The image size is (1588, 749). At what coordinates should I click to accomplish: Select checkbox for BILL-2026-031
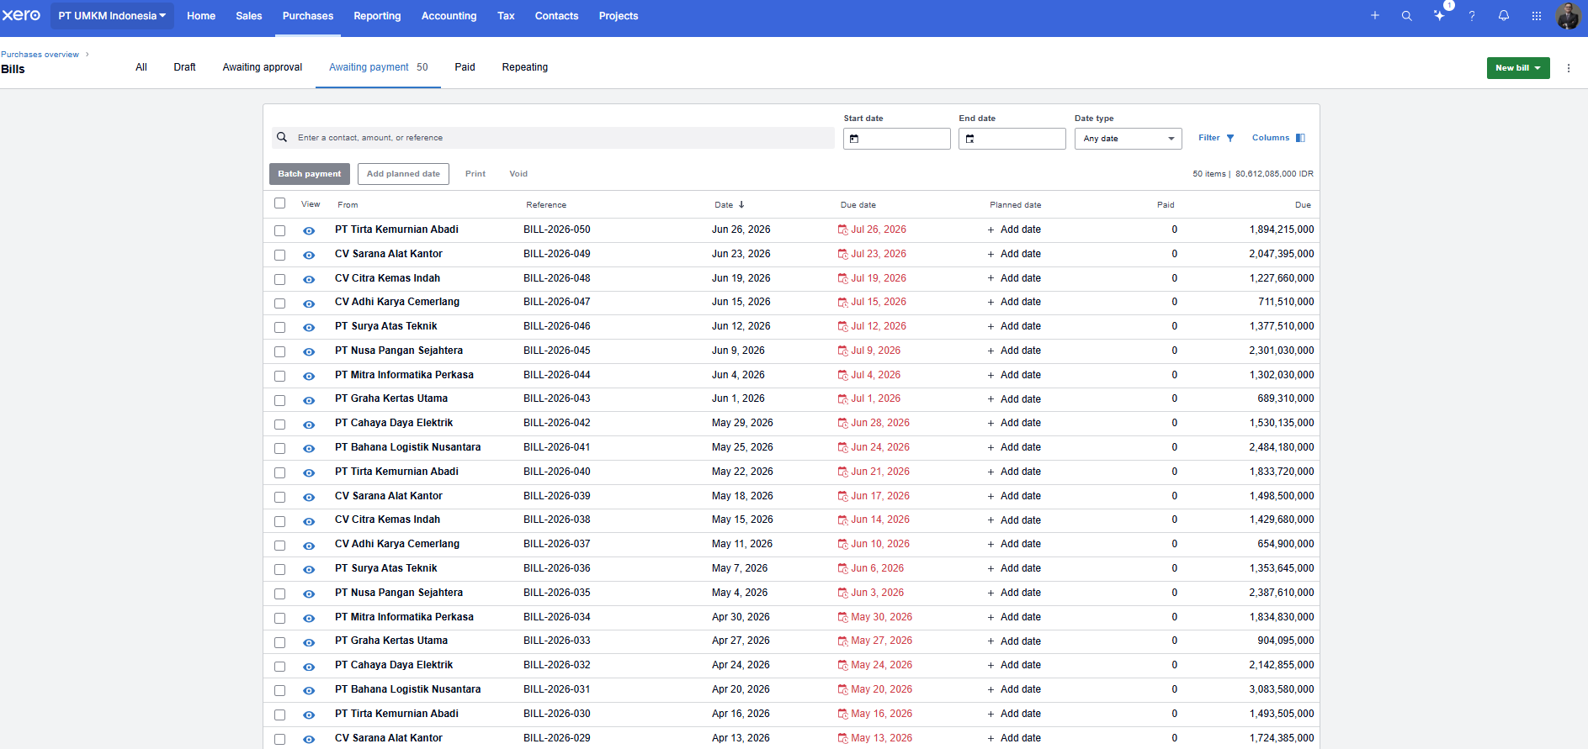click(279, 690)
